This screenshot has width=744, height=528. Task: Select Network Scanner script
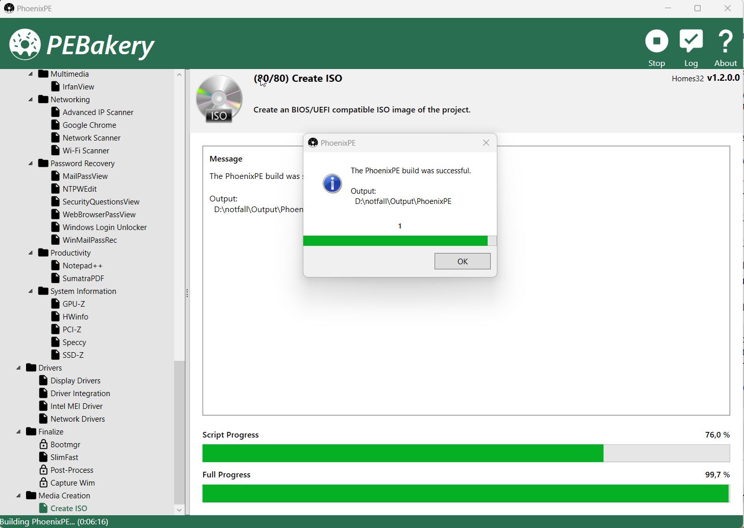(x=91, y=137)
